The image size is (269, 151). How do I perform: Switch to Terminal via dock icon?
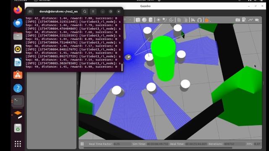coord(18,102)
